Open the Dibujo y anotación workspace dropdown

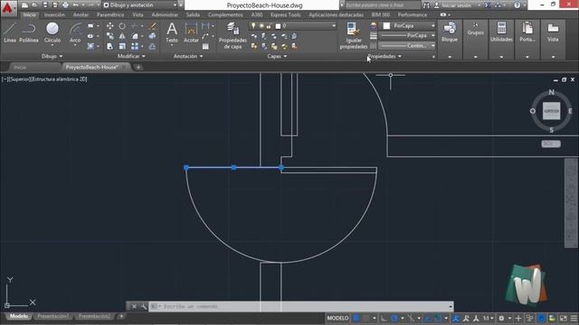pos(140,5)
